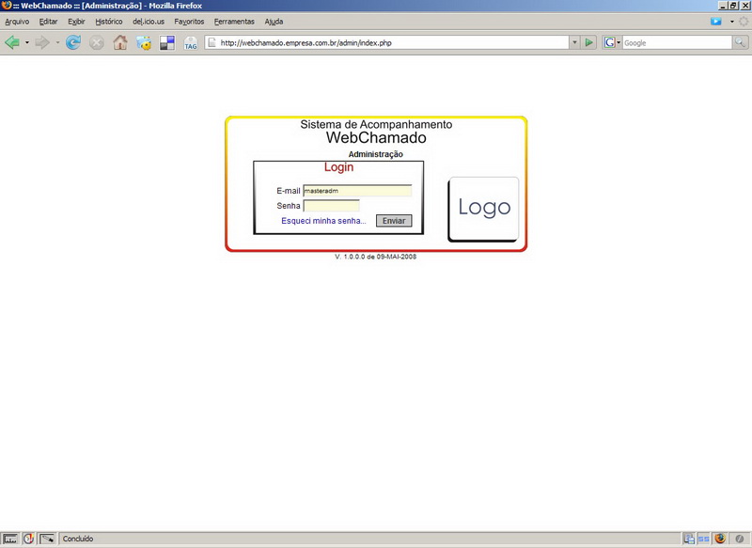Screen dimensions: 752x548
Task: Click the search magnifier icon
Action: point(741,42)
